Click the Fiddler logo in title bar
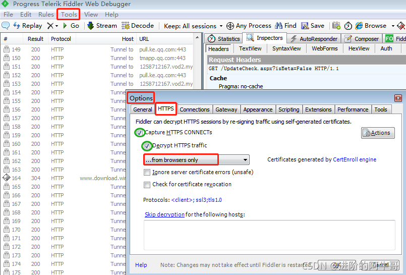Viewport: 406px width, 275px height. (x=5, y=4)
